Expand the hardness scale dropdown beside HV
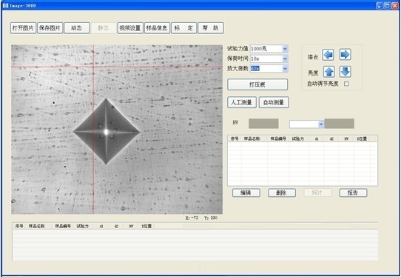 point(321,124)
